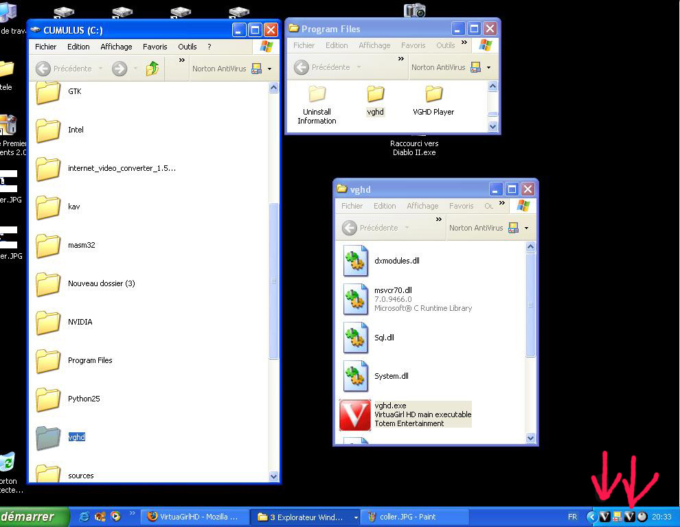
Task: Select the Python25 folder
Action: point(67,399)
